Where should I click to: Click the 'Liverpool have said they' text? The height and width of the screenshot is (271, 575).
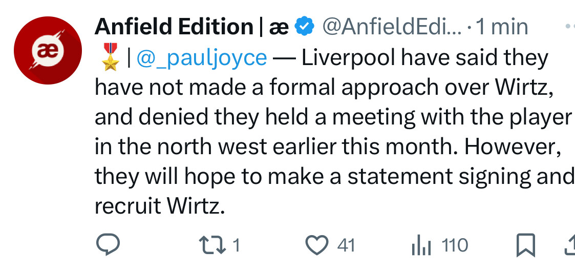tap(425, 58)
